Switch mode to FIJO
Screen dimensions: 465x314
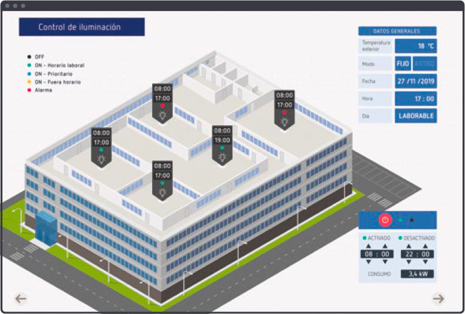[403, 64]
